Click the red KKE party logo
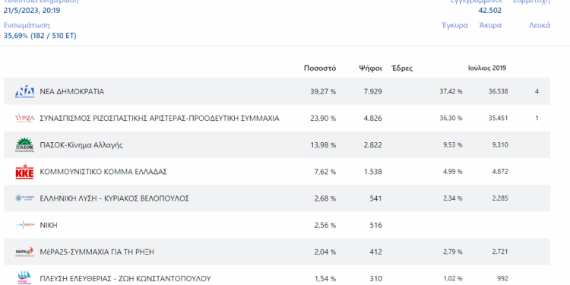 coord(24,172)
